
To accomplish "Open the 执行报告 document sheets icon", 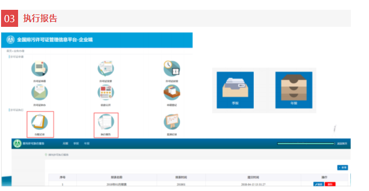I will (x=105, y=122).
